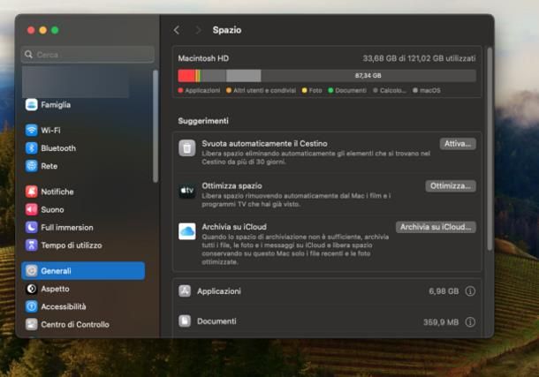
Task: Focus the Cerca search field
Action: (87, 54)
